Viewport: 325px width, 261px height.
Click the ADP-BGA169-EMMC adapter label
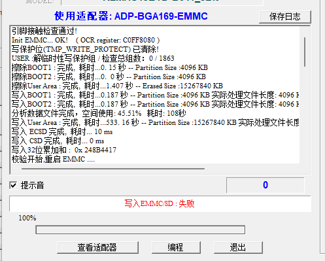click(x=161, y=16)
